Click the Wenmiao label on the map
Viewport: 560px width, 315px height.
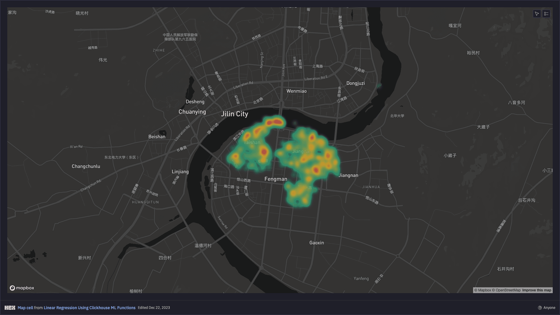coord(296,91)
